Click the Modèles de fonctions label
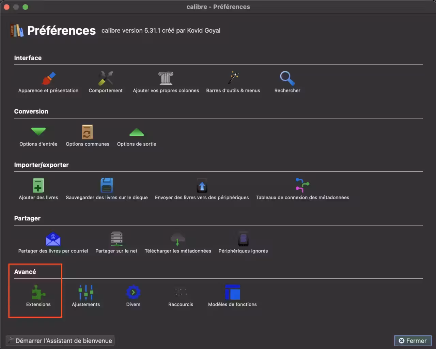This screenshot has height=349, width=436. (x=232, y=304)
